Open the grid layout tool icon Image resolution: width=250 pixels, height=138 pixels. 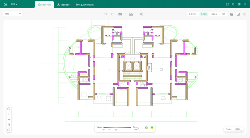point(120,14)
